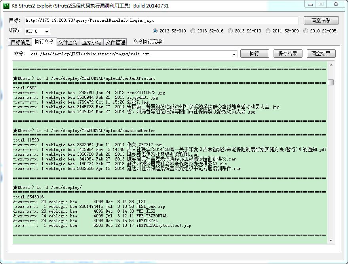Click the K8 application icon in title bar
The image size is (348, 264).
coord(6,6)
